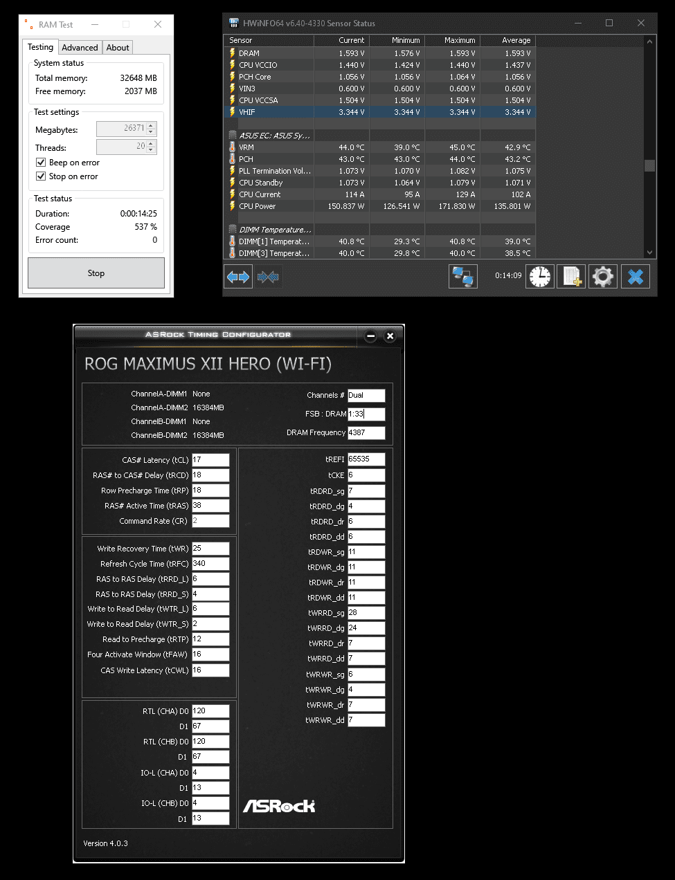675x880 pixels.
Task: Click the PCH Core sensor row
Action: point(381,76)
